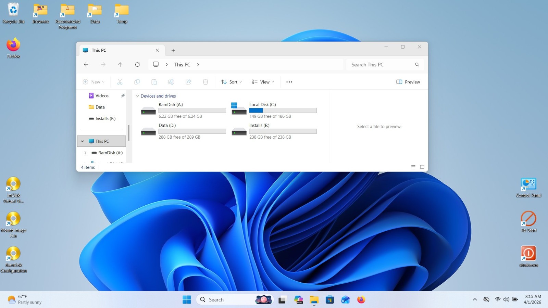Open the View dropdown menu

point(263,82)
